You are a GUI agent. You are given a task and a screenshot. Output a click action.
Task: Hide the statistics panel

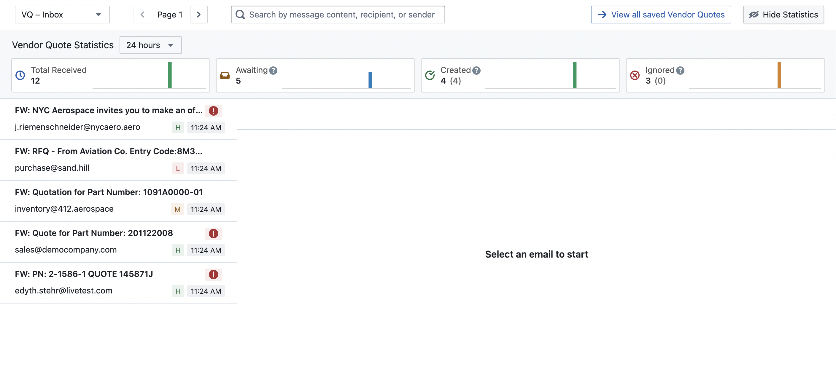[x=783, y=15]
